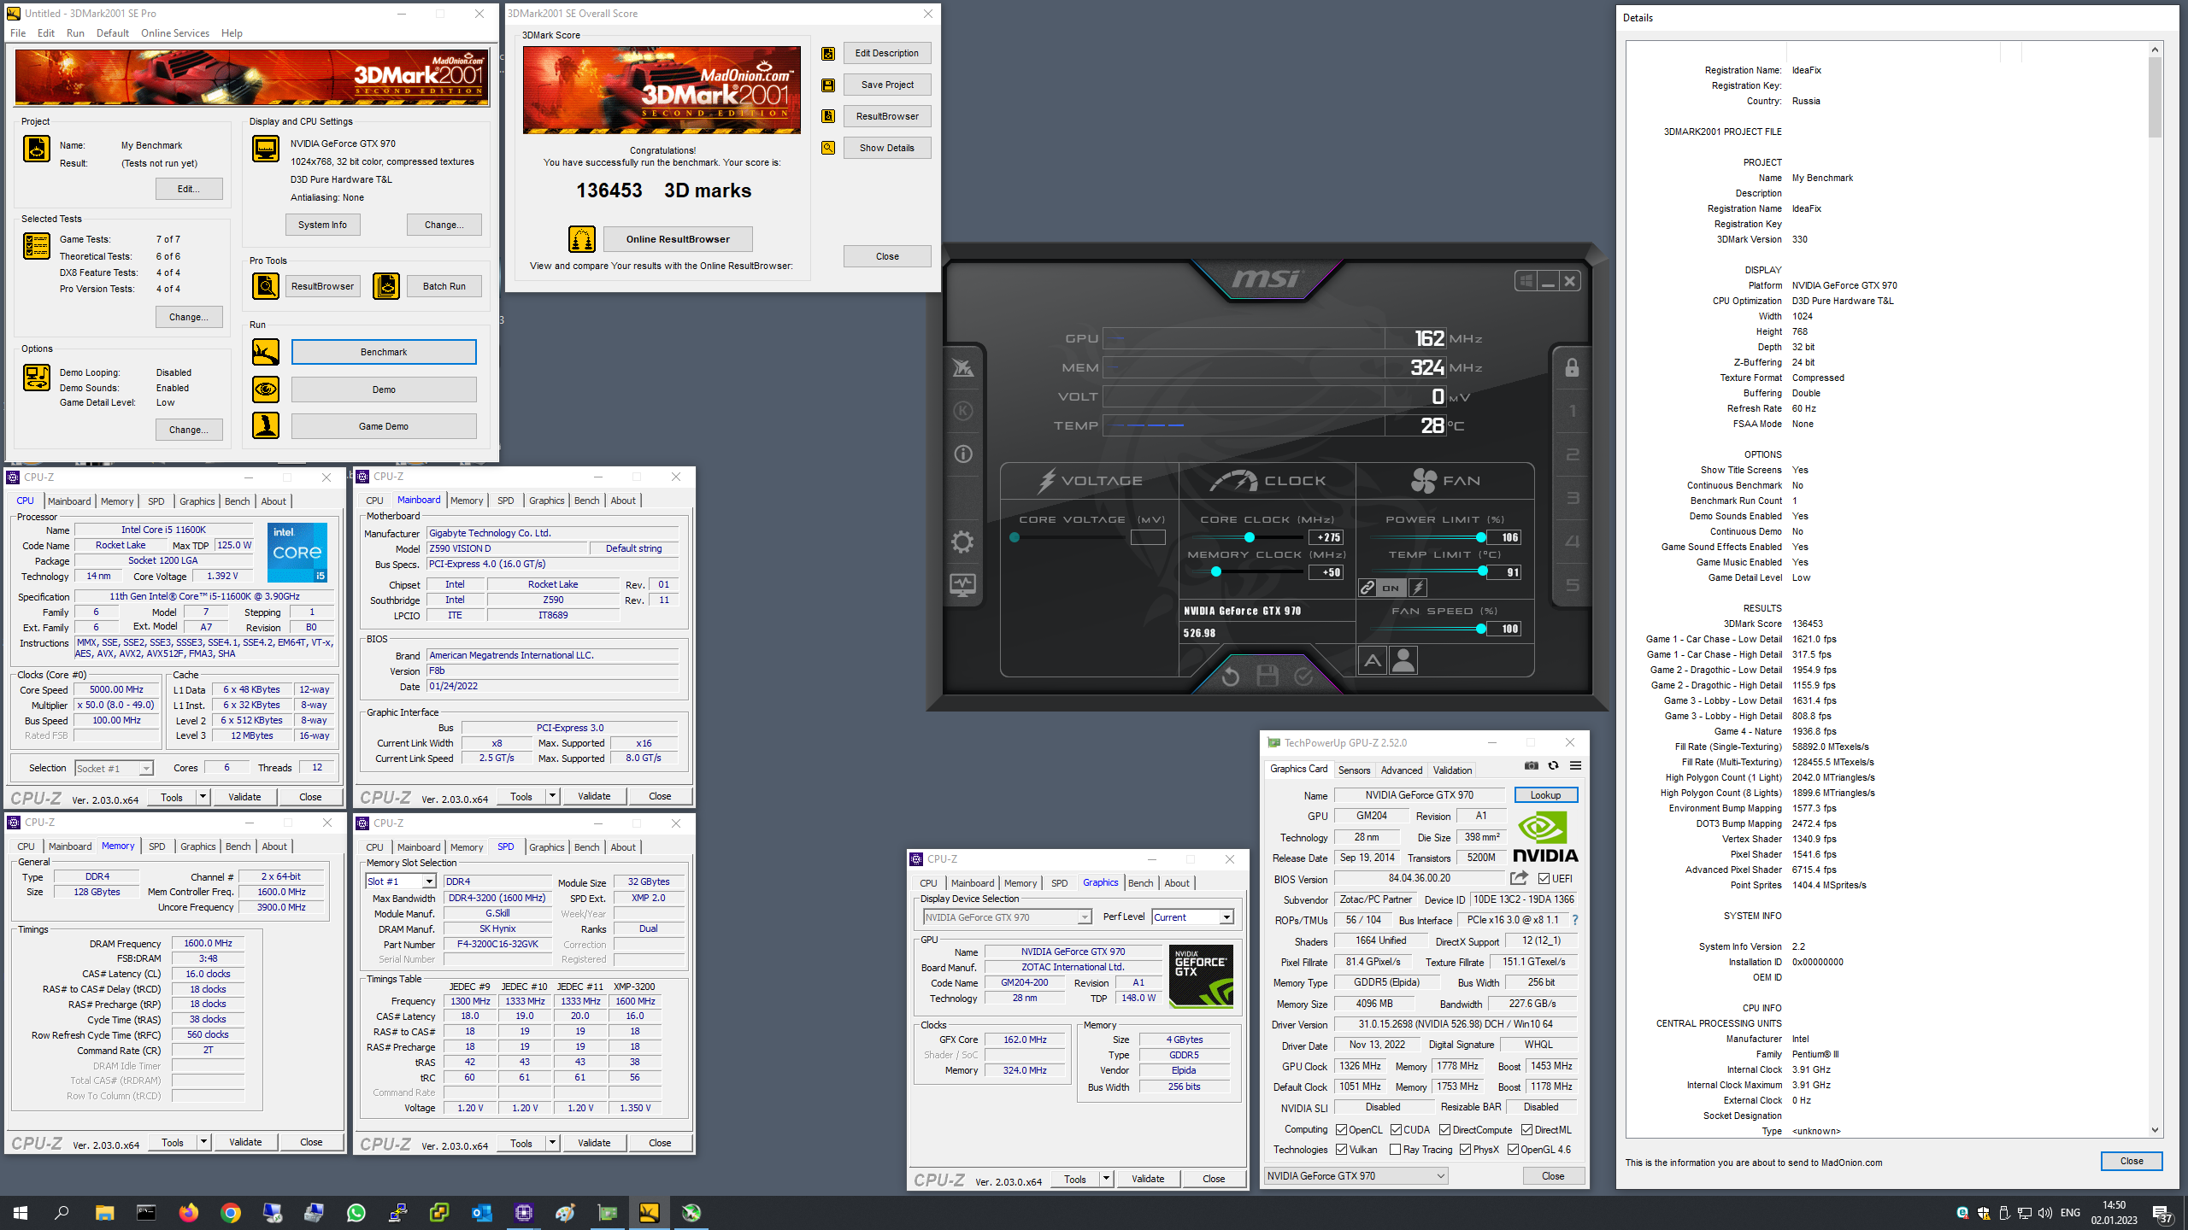The image size is (2188, 1230).
Task: Open GPU selector dropdown at GPU-Z bottom
Action: point(1356,1175)
